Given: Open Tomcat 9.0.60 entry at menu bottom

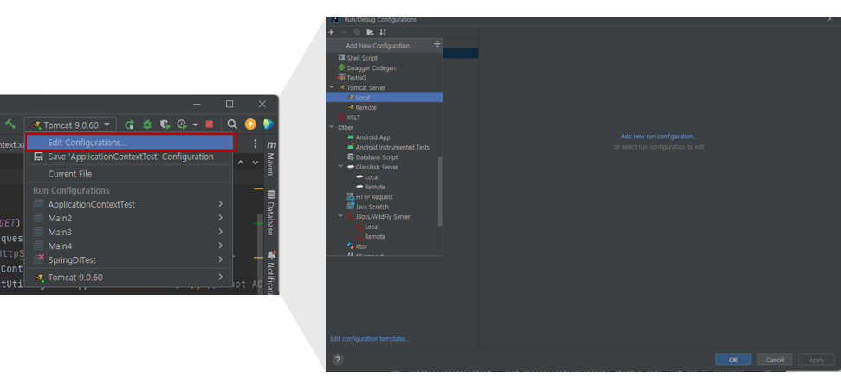Looking at the screenshot, I should (129, 278).
